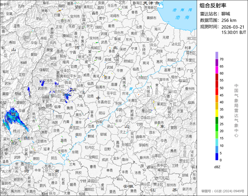Screen dimensions: 248x196
Task: Click the 巨野 map label
Action: point(108,149)
